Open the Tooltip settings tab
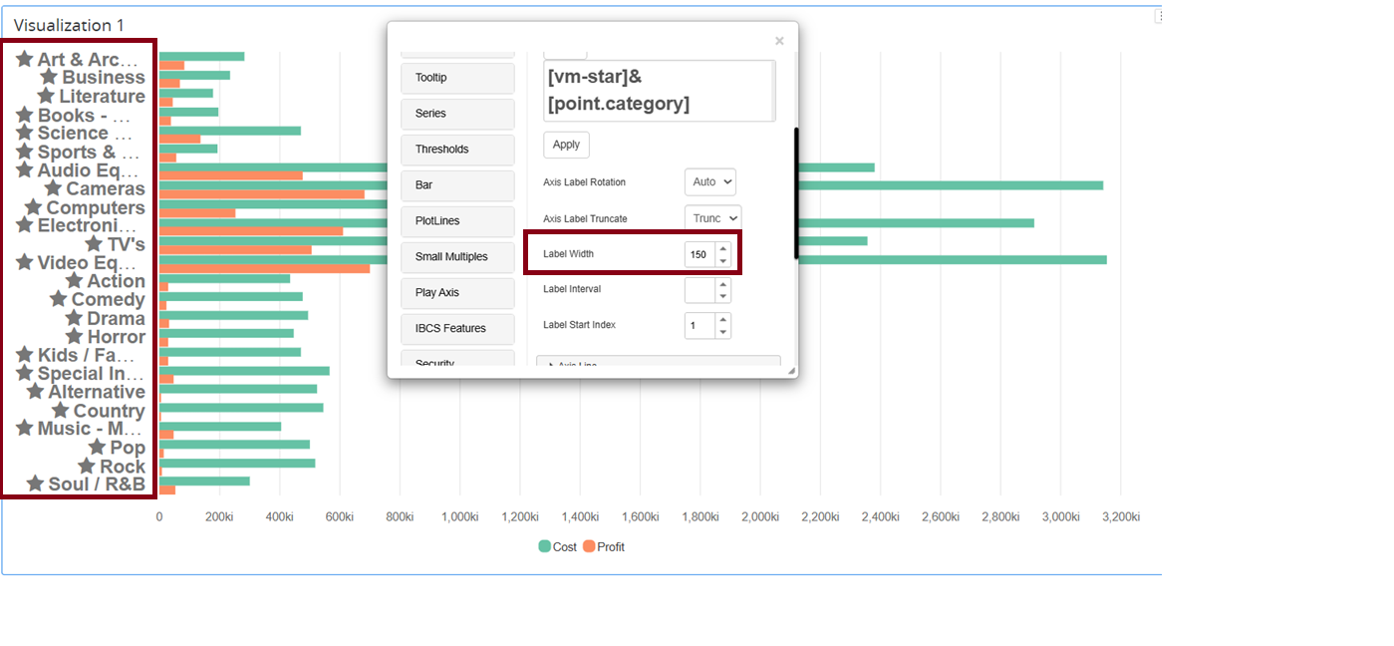The width and height of the screenshot is (1394, 646). 457,78
